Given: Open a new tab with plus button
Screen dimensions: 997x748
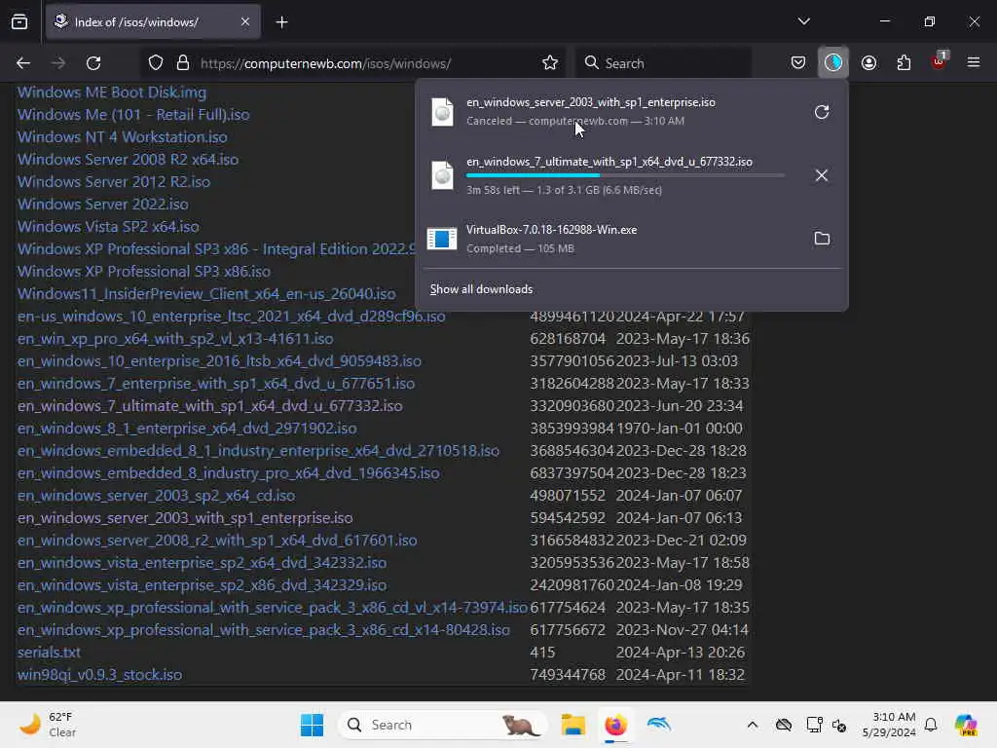Looking at the screenshot, I should (x=281, y=22).
